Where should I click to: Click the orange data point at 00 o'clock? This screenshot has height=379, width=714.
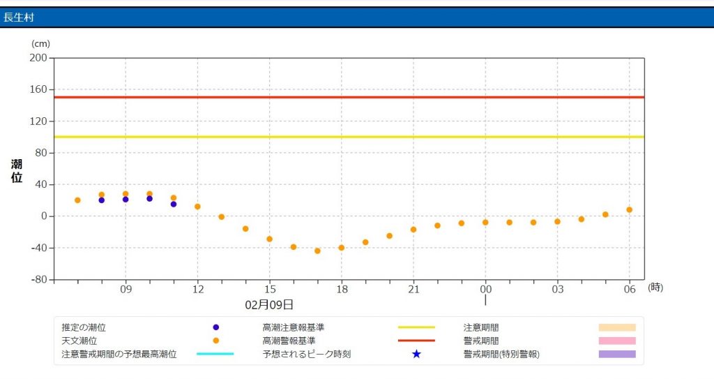coord(485,223)
